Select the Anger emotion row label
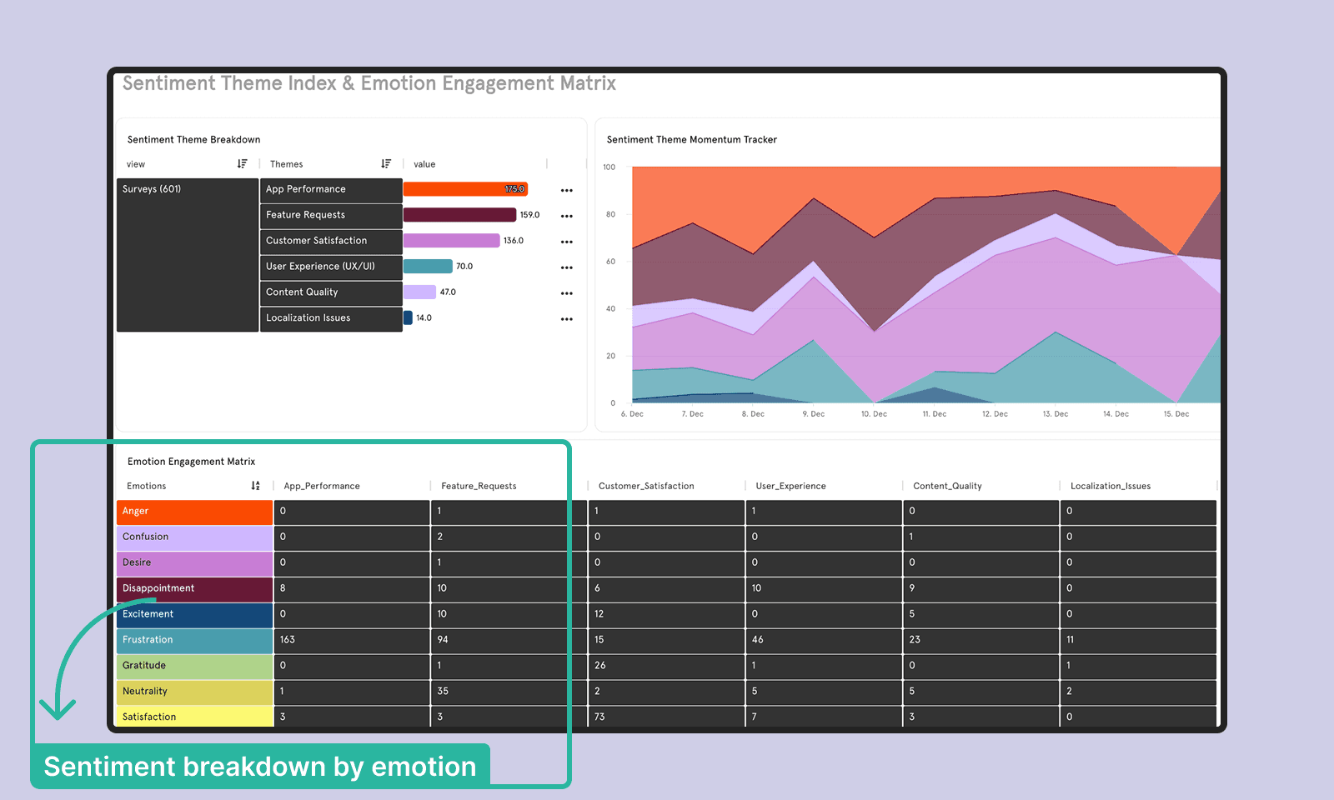Viewport: 1334px width, 800px height. tap(194, 512)
